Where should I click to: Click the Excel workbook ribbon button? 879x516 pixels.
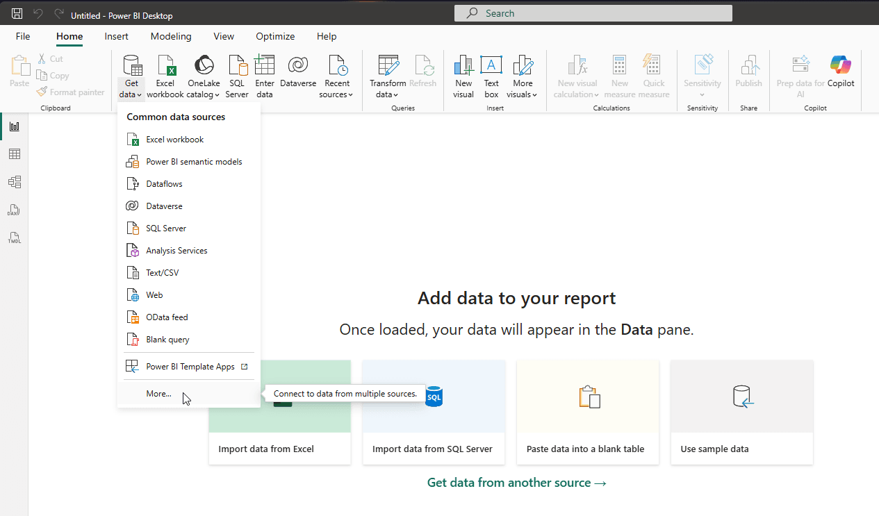click(x=165, y=77)
